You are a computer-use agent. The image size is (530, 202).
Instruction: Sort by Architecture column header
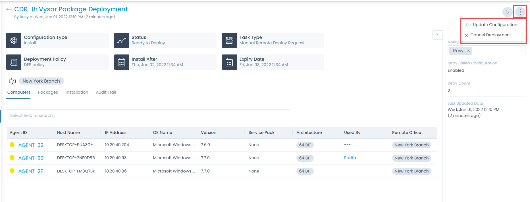(x=309, y=132)
